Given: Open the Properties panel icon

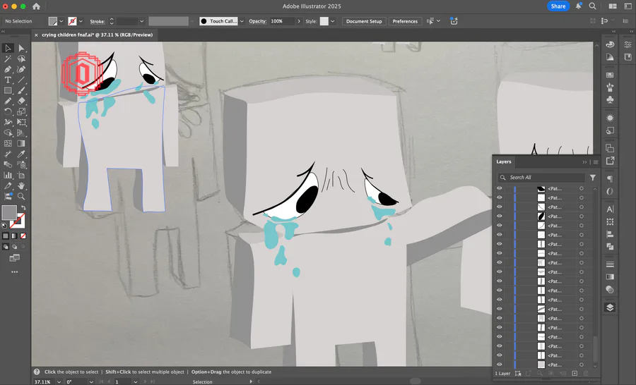Looking at the screenshot, I should click(x=628, y=44).
